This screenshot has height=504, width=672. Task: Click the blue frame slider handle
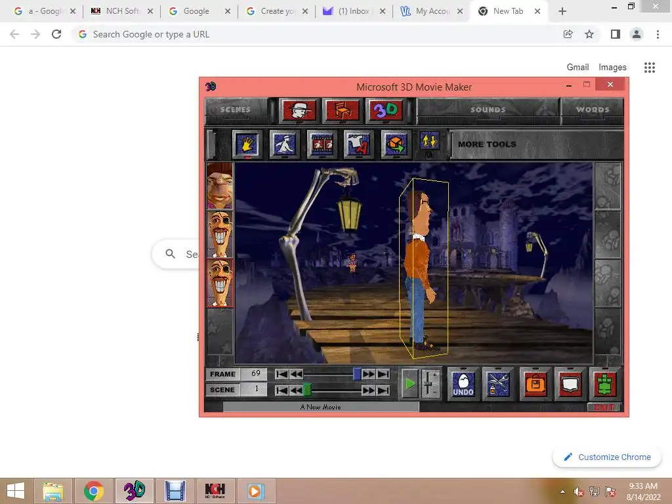click(357, 374)
